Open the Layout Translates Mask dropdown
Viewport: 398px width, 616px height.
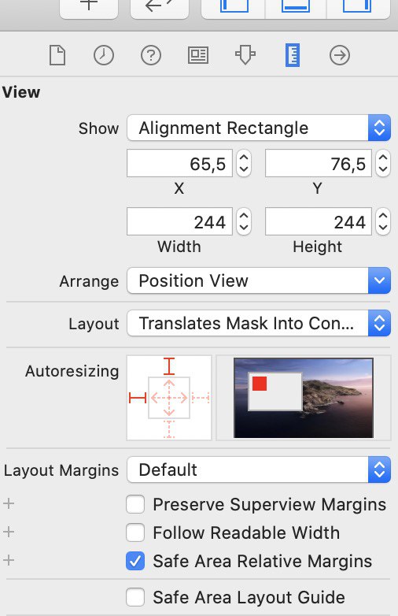pyautogui.click(x=259, y=323)
